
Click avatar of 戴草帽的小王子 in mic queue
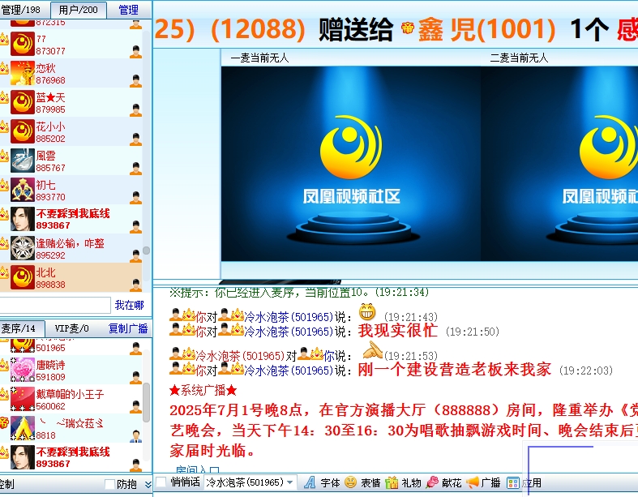pos(23,400)
